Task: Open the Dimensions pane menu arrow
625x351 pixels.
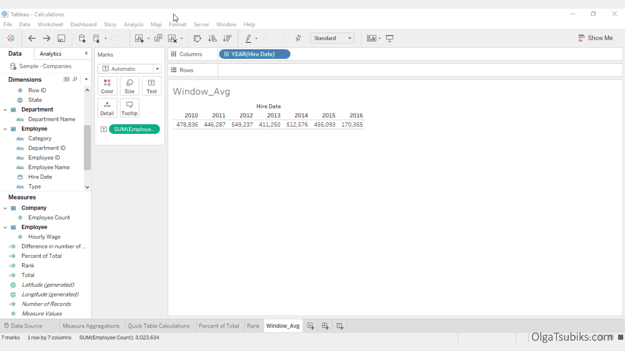Action: 86,79
